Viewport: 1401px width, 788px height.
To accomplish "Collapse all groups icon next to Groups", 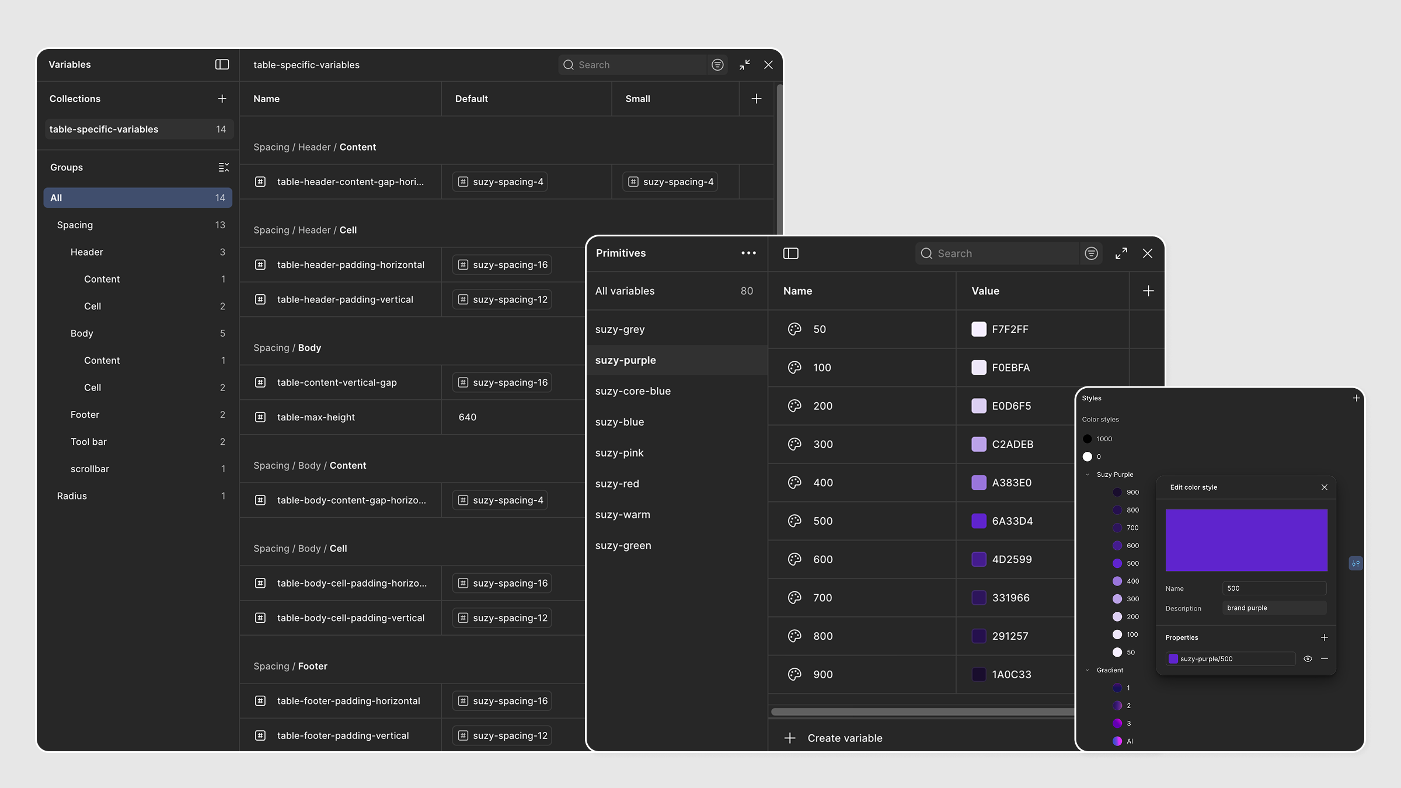I will pos(224,168).
